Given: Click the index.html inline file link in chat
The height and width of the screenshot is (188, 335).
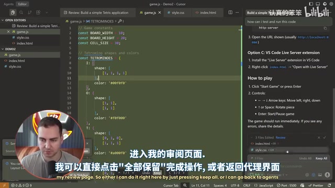Looking at the screenshot, I should click(x=278, y=67).
